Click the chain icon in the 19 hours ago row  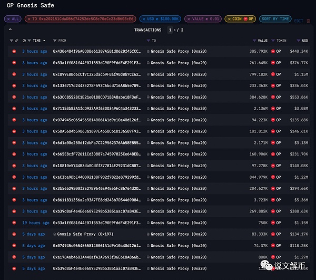(x=14, y=223)
